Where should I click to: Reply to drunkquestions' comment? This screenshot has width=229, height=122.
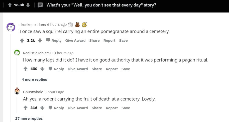54,40
